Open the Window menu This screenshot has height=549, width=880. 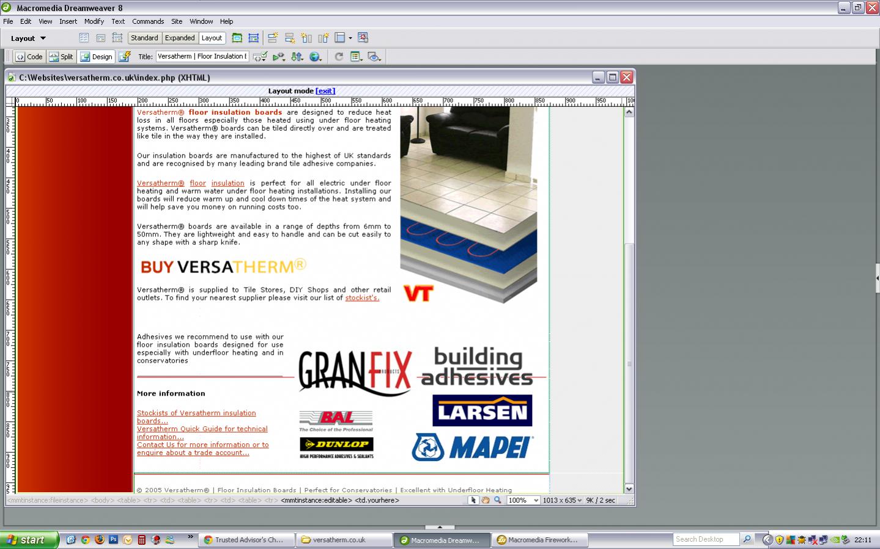click(x=201, y=21)
